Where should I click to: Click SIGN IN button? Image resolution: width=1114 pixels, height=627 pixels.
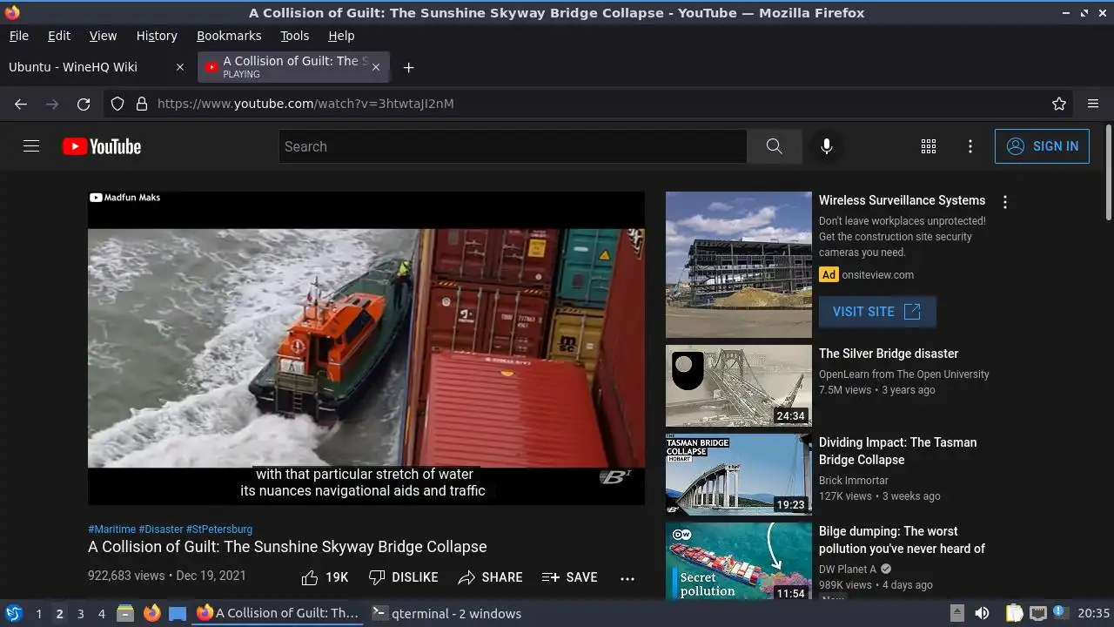click(x=1042, y=146)
